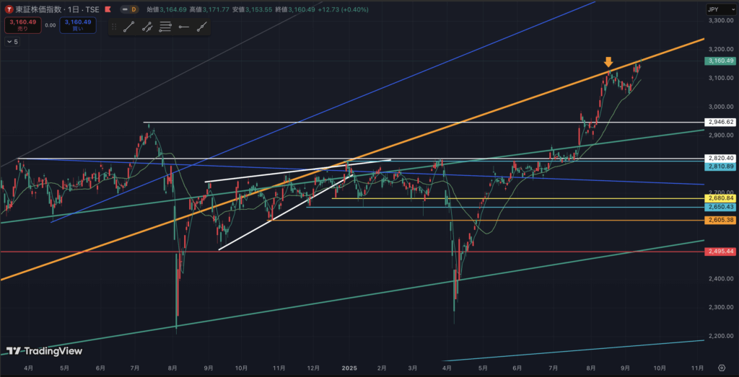Image resolution: width=739 pixels, height=377 pixels.
Task: Click the 2025 label on time axis
Action: 349,368
